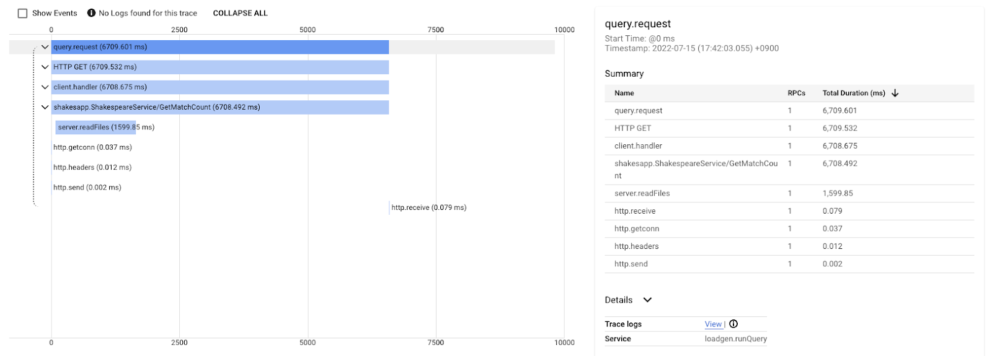The width and height of the screenshot is (992, 356).
Task: Click the Name column header
Action: [624, 93]
